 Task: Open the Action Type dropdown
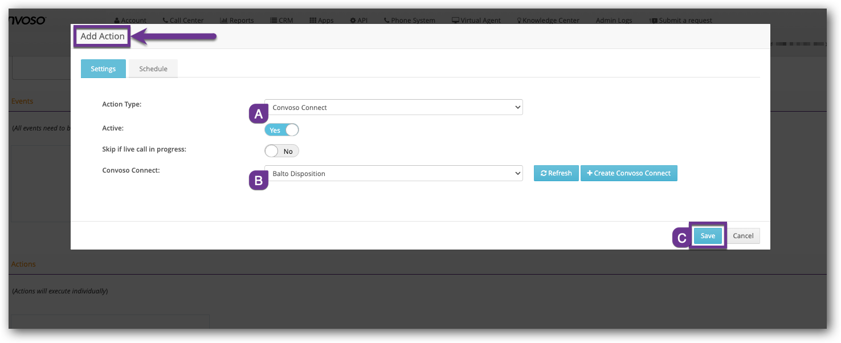pos(394,107)
